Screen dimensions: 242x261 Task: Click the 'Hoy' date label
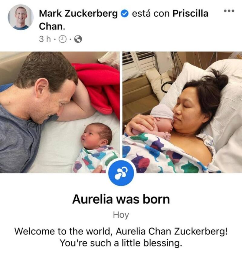pyautogui.click(x=121, y=215)
